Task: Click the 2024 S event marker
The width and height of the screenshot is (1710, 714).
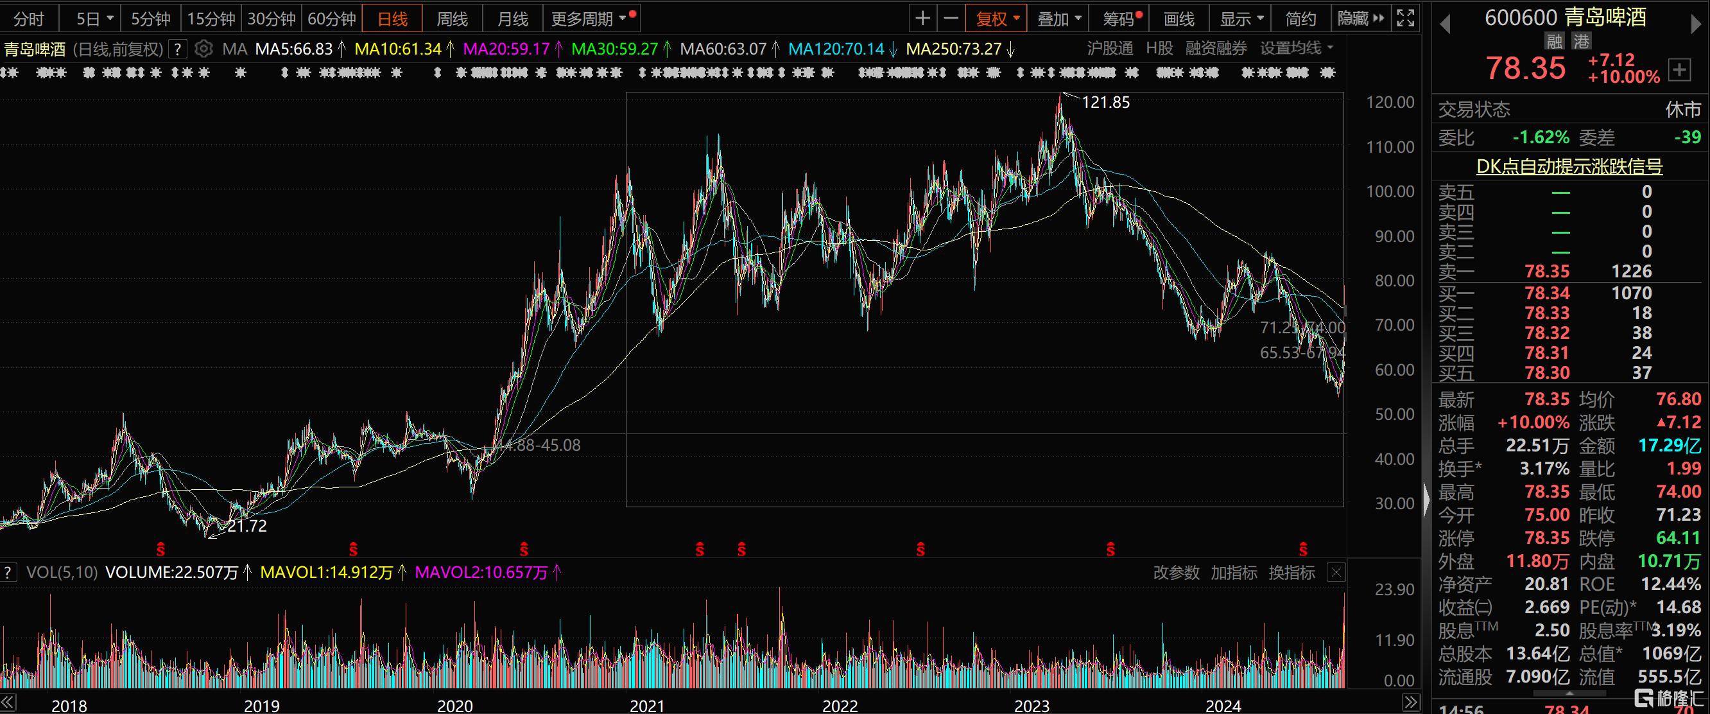Action: (1303, 549)
